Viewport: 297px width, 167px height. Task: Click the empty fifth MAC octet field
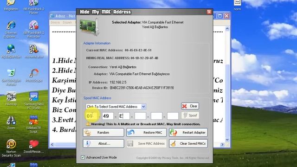pos(156,116)
